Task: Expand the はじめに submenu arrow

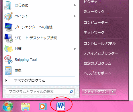Action: (75, 5)
